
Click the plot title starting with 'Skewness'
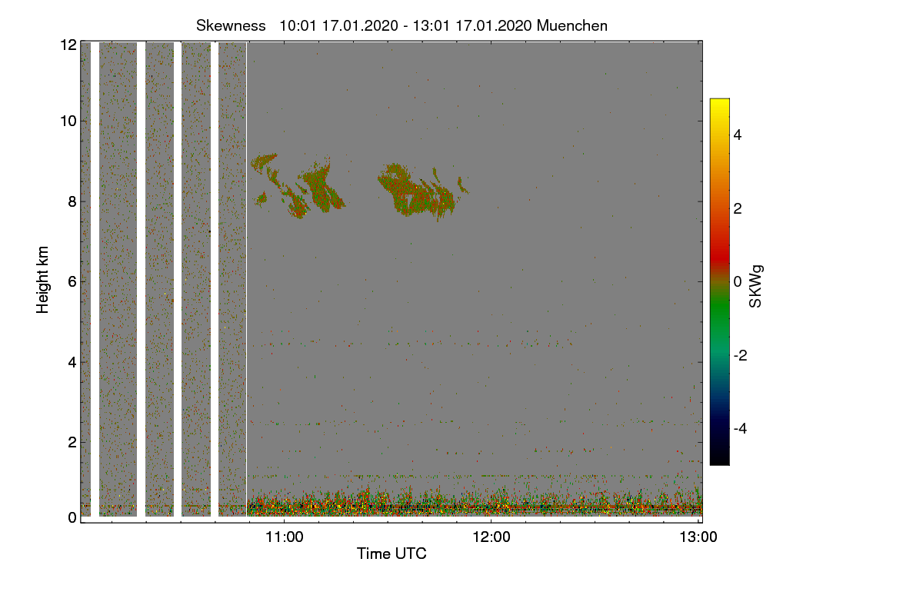pyautogui.click(x=402, y=25)
